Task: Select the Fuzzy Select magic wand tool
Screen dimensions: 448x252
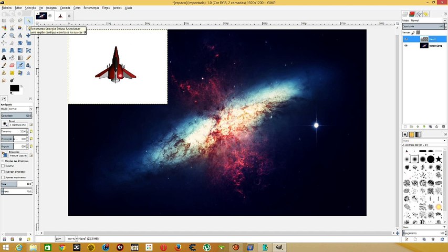Action: point(28,20)
